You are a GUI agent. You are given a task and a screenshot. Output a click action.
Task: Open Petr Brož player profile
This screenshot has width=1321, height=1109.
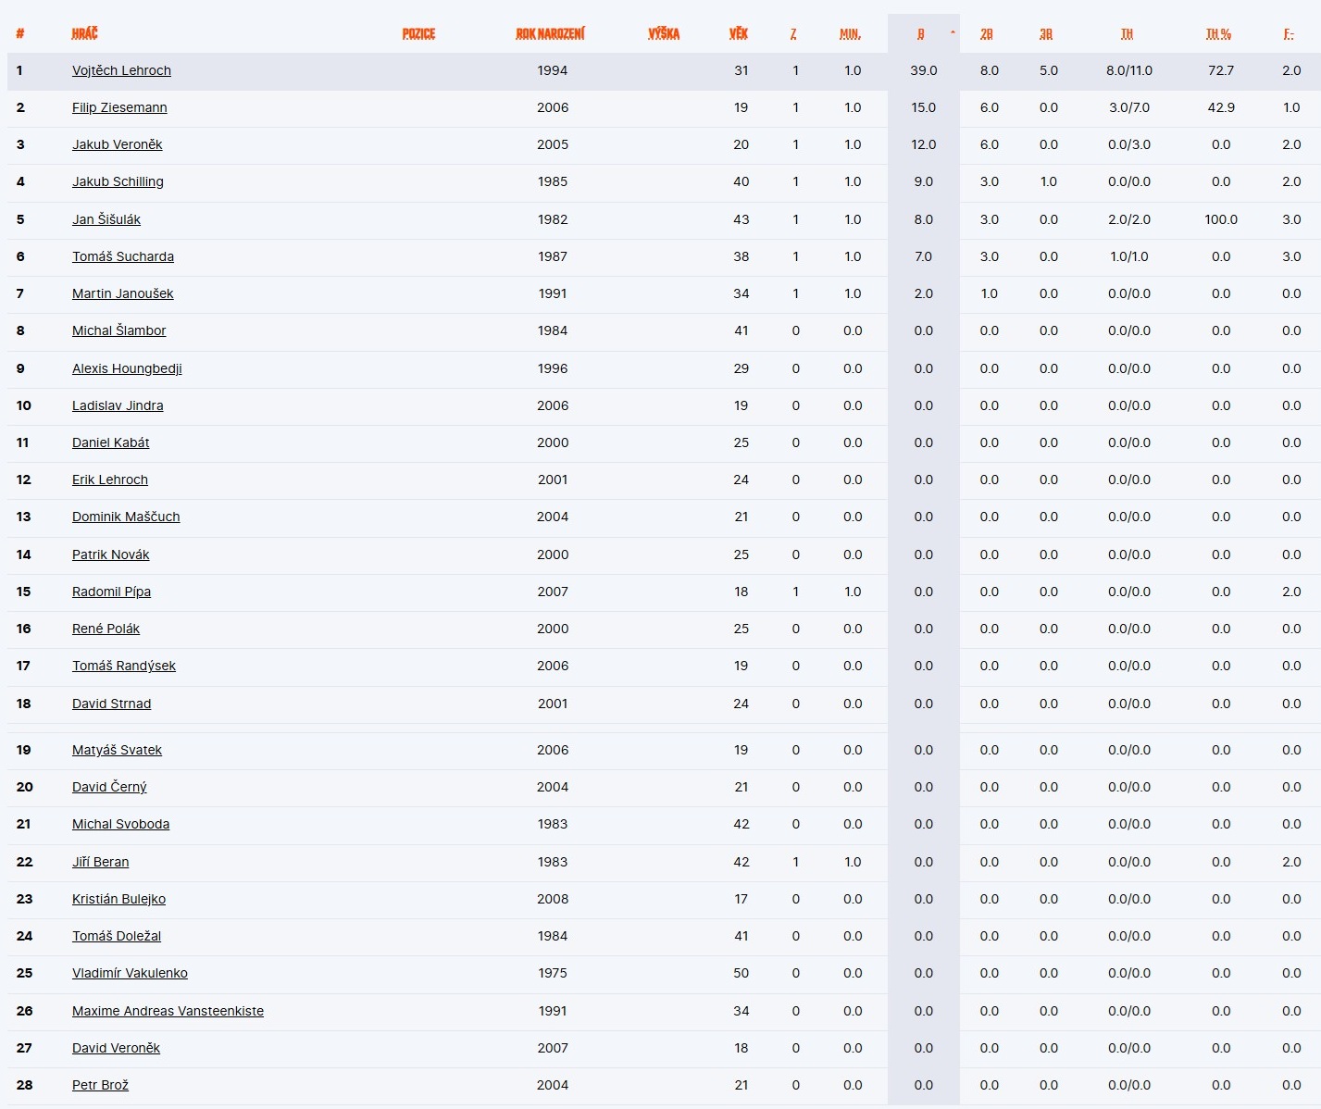100,1085
